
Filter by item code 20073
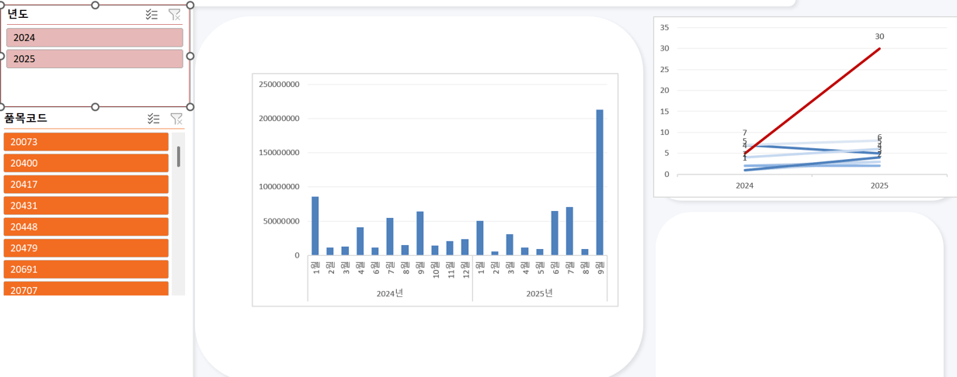click(86, 142)
